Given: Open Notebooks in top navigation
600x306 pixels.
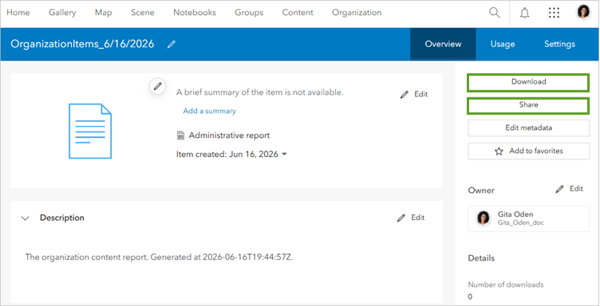Looking at the screenshot, I should [x=195, y=12].
